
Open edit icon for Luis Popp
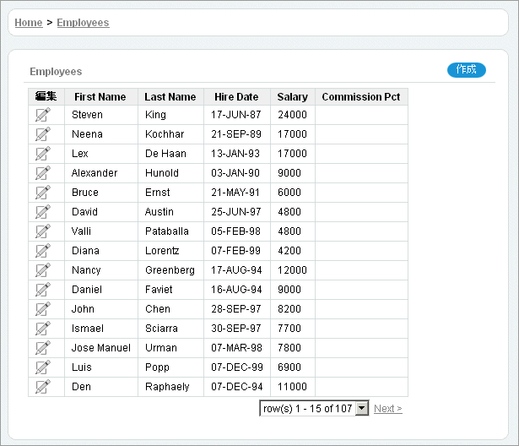point(43,367)
